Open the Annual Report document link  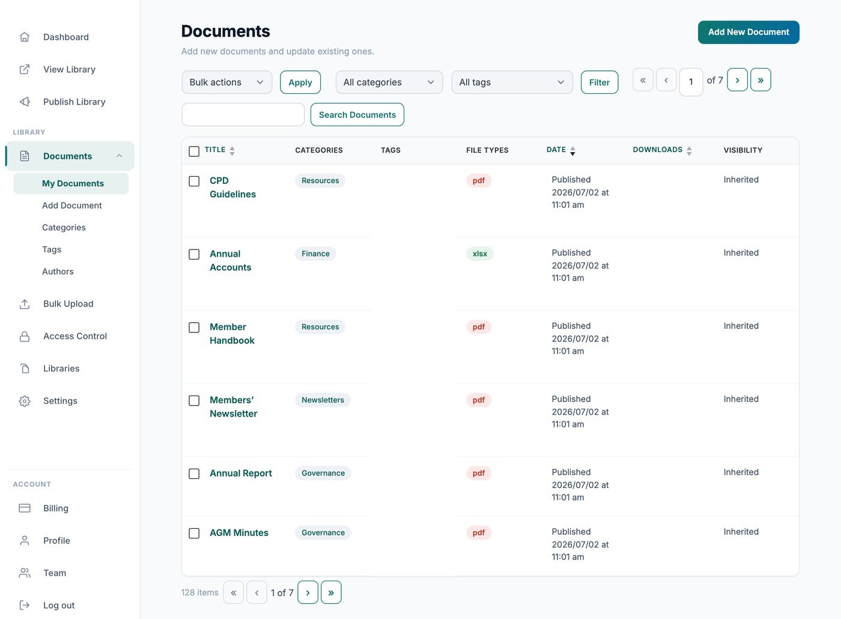241,474
